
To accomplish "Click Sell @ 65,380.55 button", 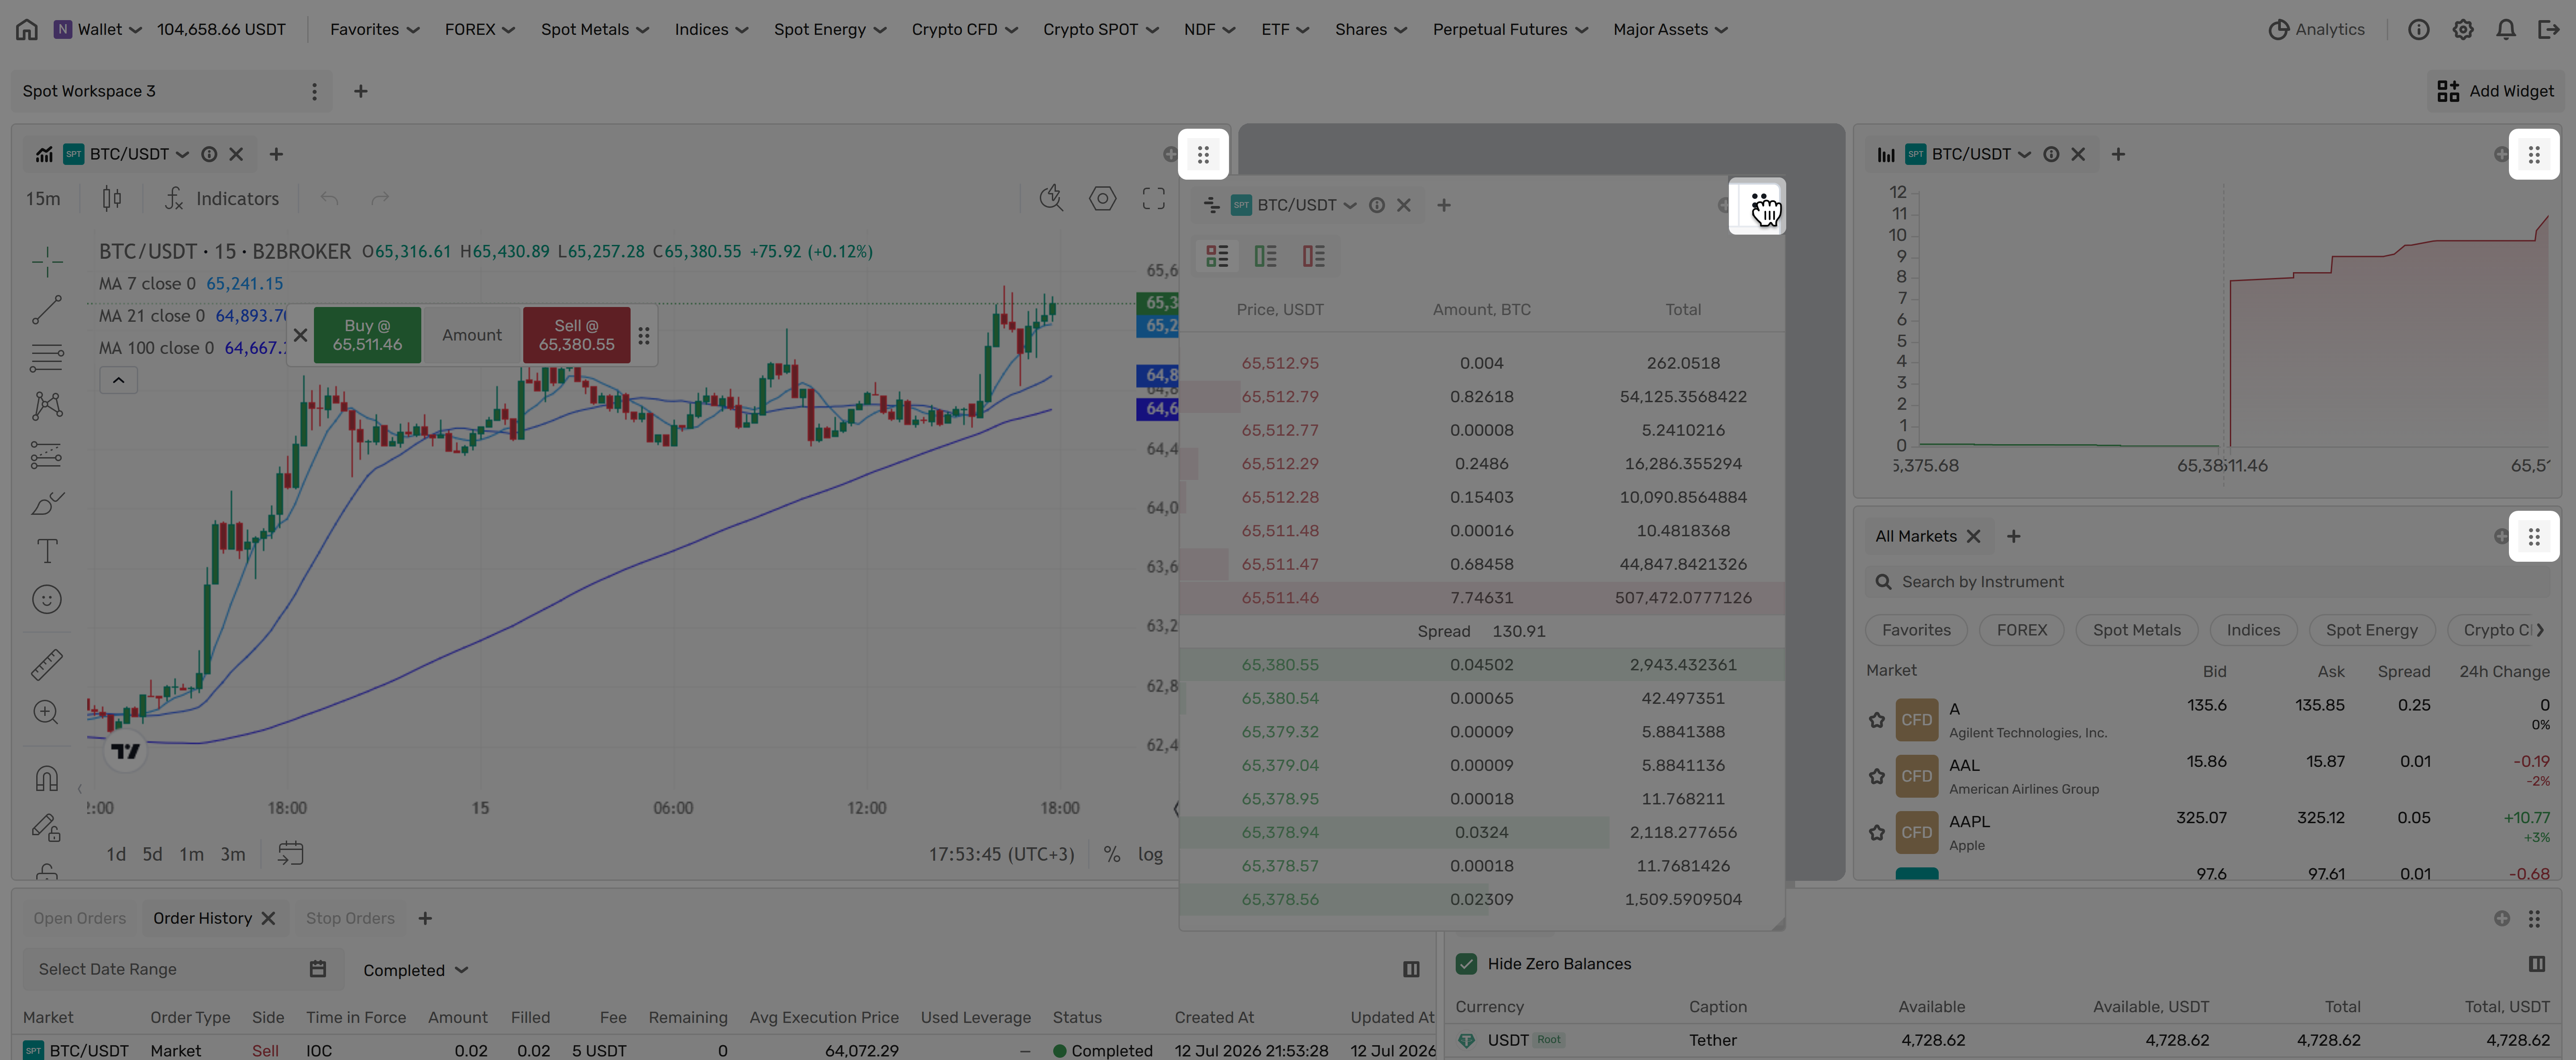I will tap(576, 336).
